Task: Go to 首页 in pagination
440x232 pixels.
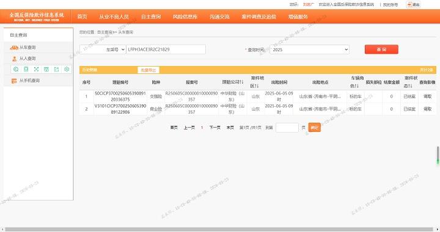Action: coord(174,128)
